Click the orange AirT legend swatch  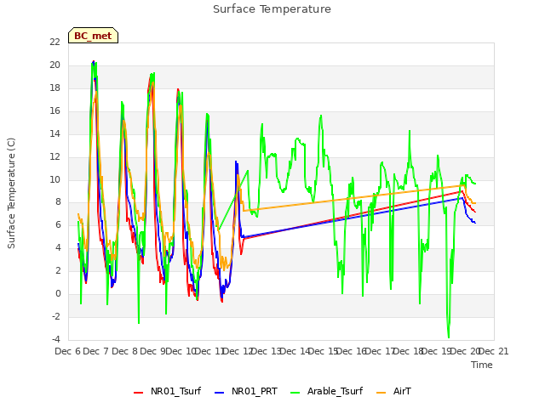381,393
